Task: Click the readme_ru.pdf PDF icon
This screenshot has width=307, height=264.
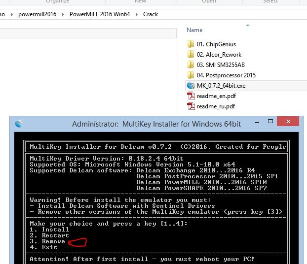Action: [x=191, y=106]
